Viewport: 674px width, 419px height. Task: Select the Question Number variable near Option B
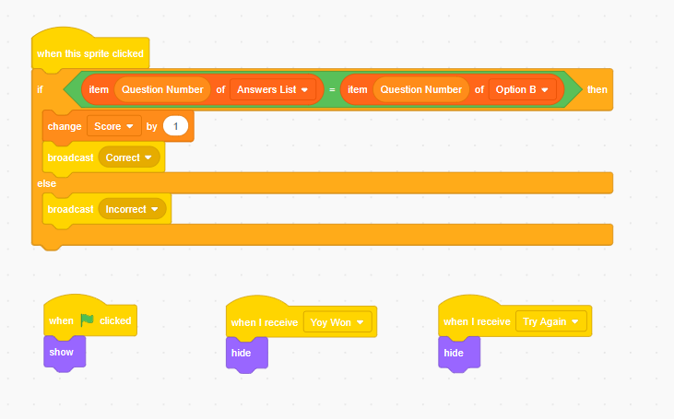(x=421, y=89)
